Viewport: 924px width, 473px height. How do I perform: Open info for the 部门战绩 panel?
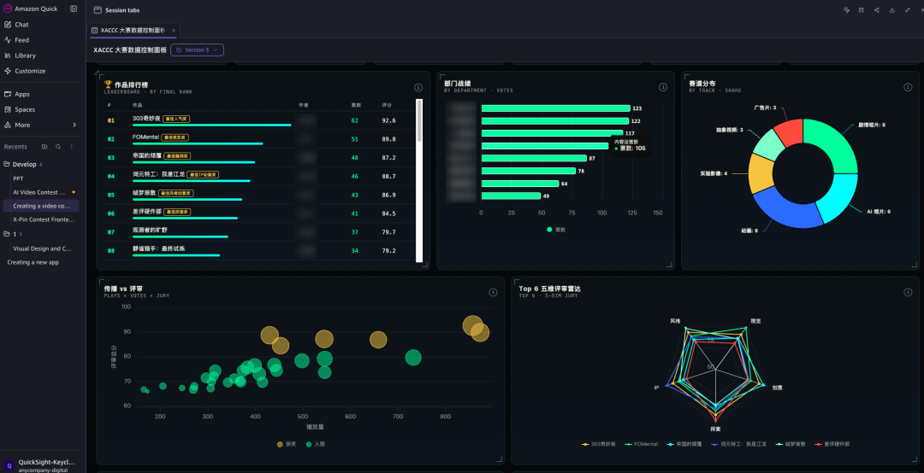coord(663,87)
